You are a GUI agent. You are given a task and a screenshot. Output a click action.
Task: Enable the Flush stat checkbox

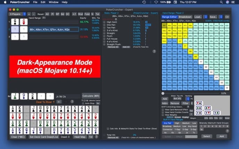tap(104, 36)
